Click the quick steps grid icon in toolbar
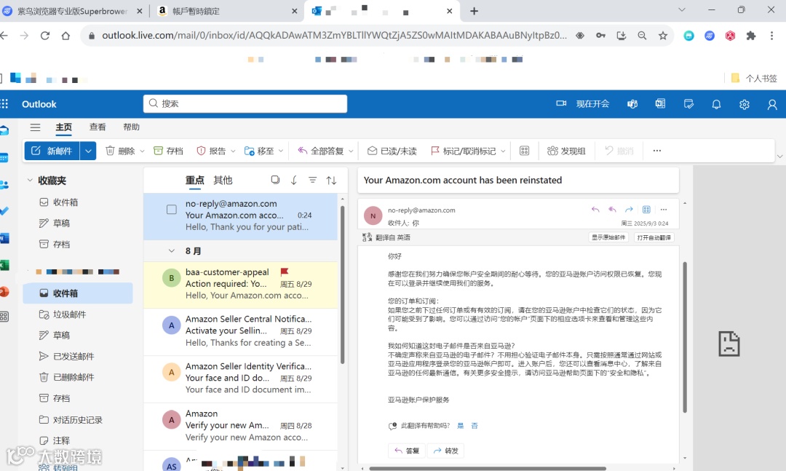Viewport: 786px width, 471px height. pos(524,151)
